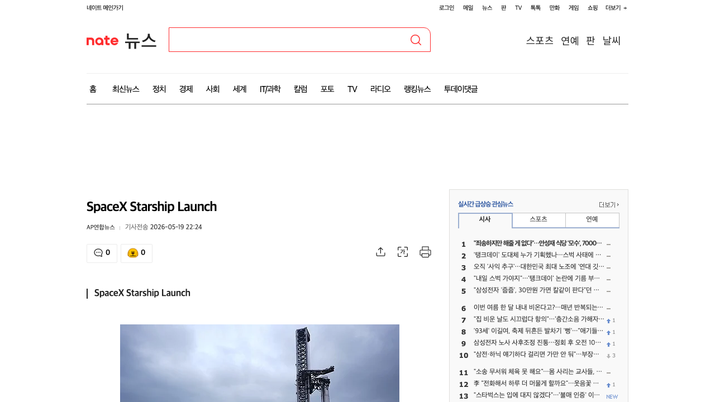715x402 pixels.
Task: Go to the 세계 section
Action: coord(240,89)
